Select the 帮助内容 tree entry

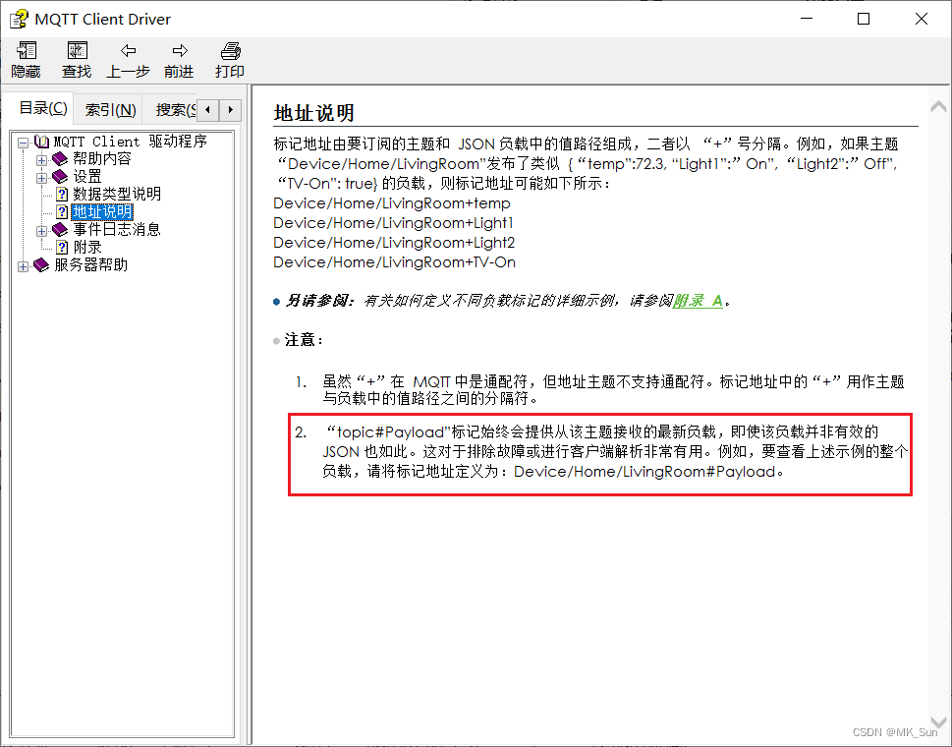tap(102, 159)
